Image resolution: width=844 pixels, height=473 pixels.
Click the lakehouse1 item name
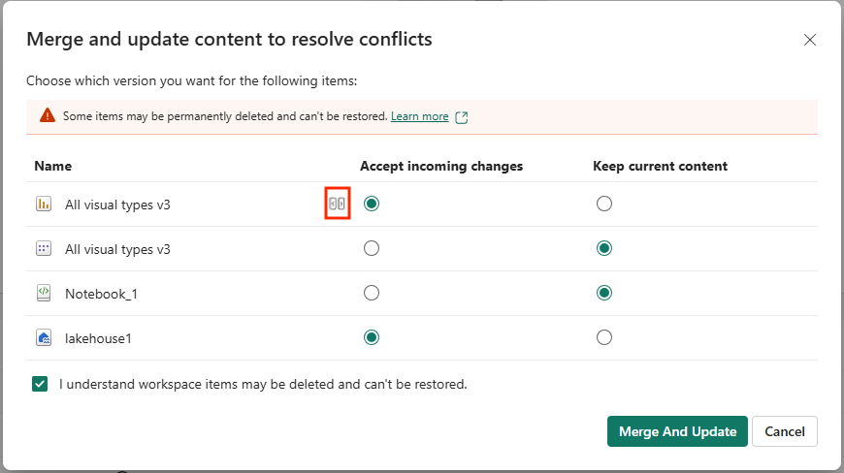pos(98,338)
